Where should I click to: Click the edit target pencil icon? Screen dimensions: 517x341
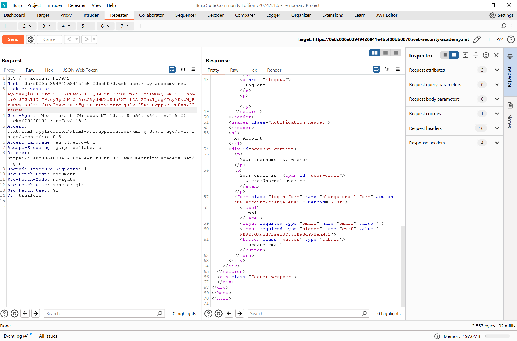click(477, 39)
